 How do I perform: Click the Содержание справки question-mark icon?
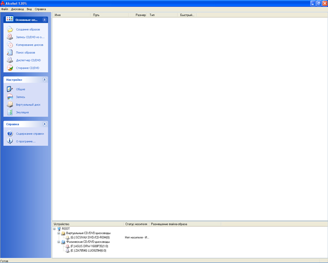coord(10,134)
